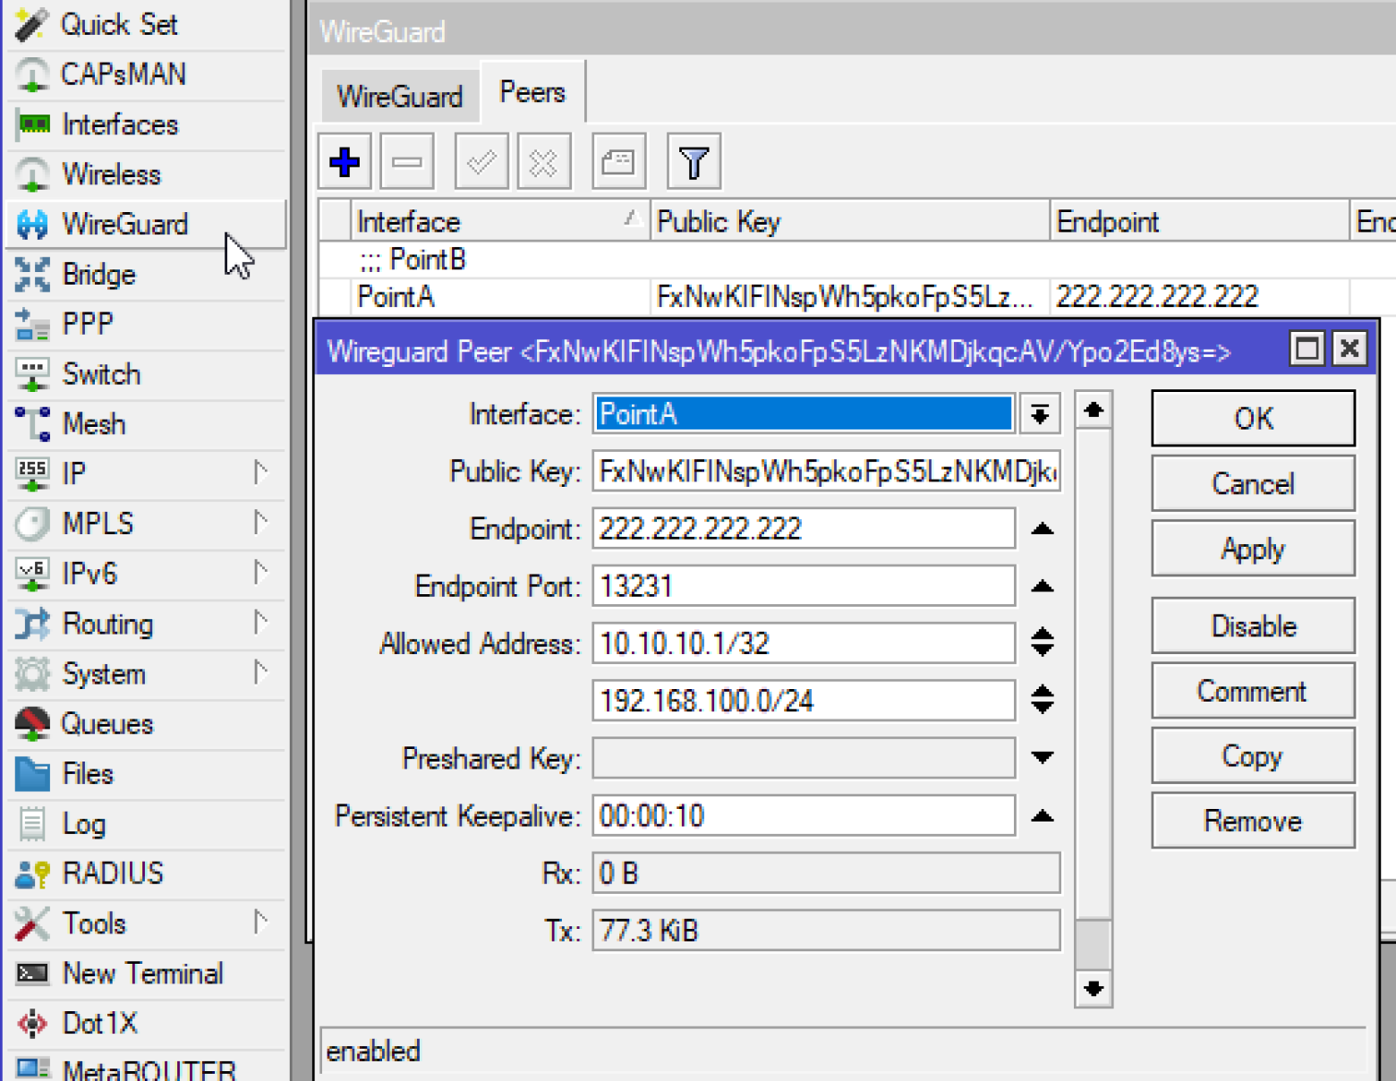This screenshot has height=1081, width=1396.
Task: Click the Cancel button
Action: click(x=1253, y=484)
